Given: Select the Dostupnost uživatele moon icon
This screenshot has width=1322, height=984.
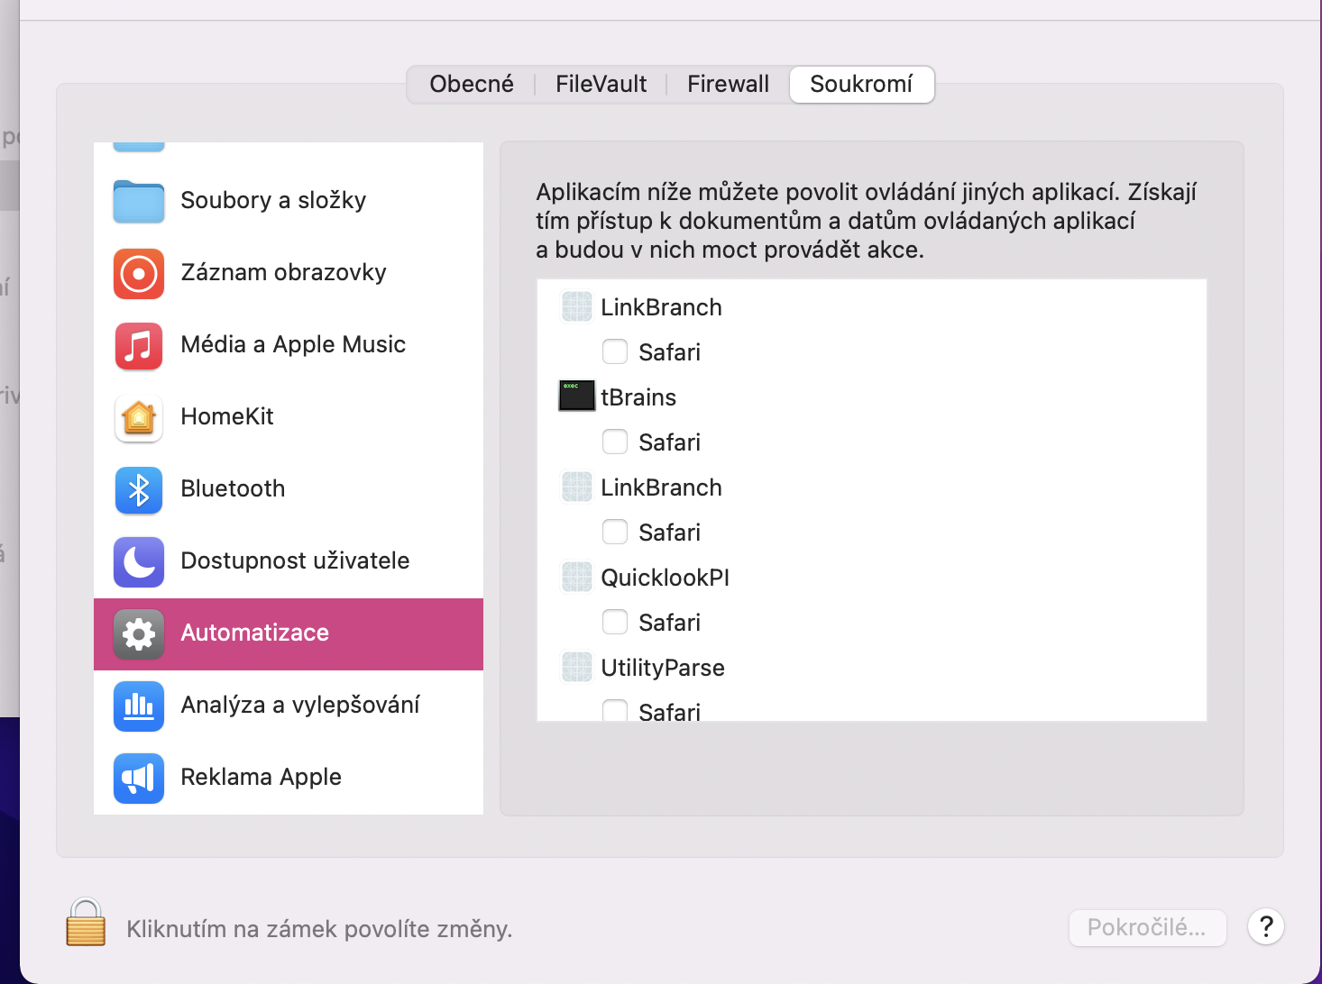Looking at the screenshot, I should click(139, 561).
